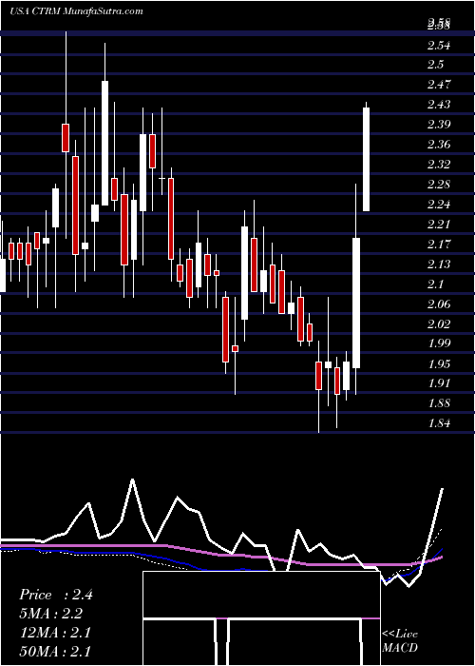The width and height of the screenshot is (475, 666).
Task: Click the 12MA : 2.1 readout
Action: coord(55,633)
